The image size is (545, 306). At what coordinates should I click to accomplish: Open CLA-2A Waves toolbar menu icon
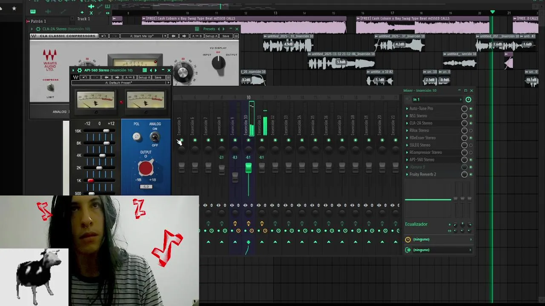click(236, 36)
